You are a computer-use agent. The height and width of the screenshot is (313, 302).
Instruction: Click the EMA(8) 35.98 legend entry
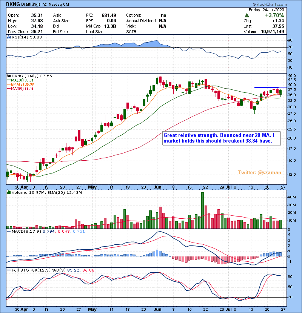[x=20, y=84]
